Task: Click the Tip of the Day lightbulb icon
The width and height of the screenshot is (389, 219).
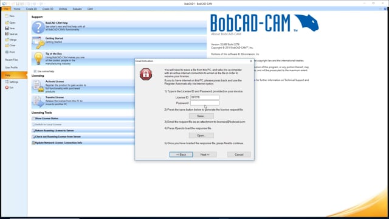Action: pyautogui.click(x=38, y=58)
